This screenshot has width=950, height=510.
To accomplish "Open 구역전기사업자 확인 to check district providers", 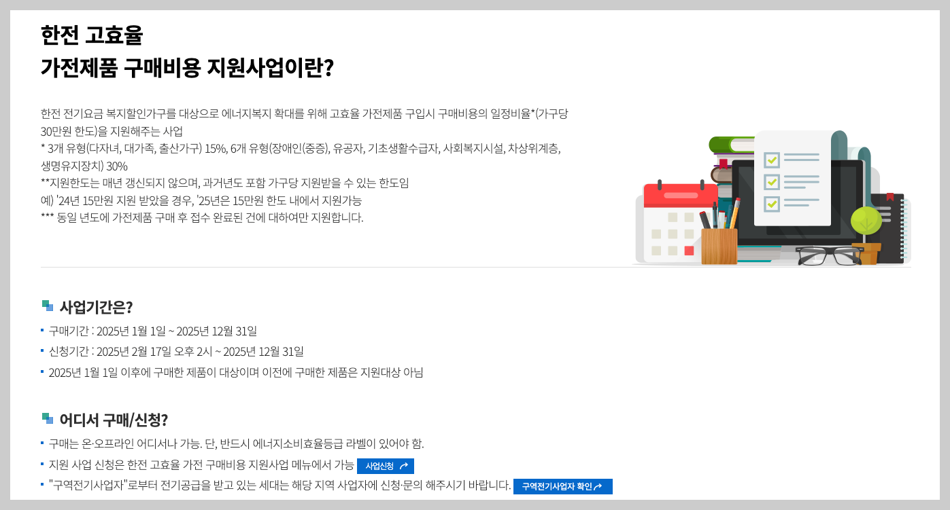I will pos(562,486).
